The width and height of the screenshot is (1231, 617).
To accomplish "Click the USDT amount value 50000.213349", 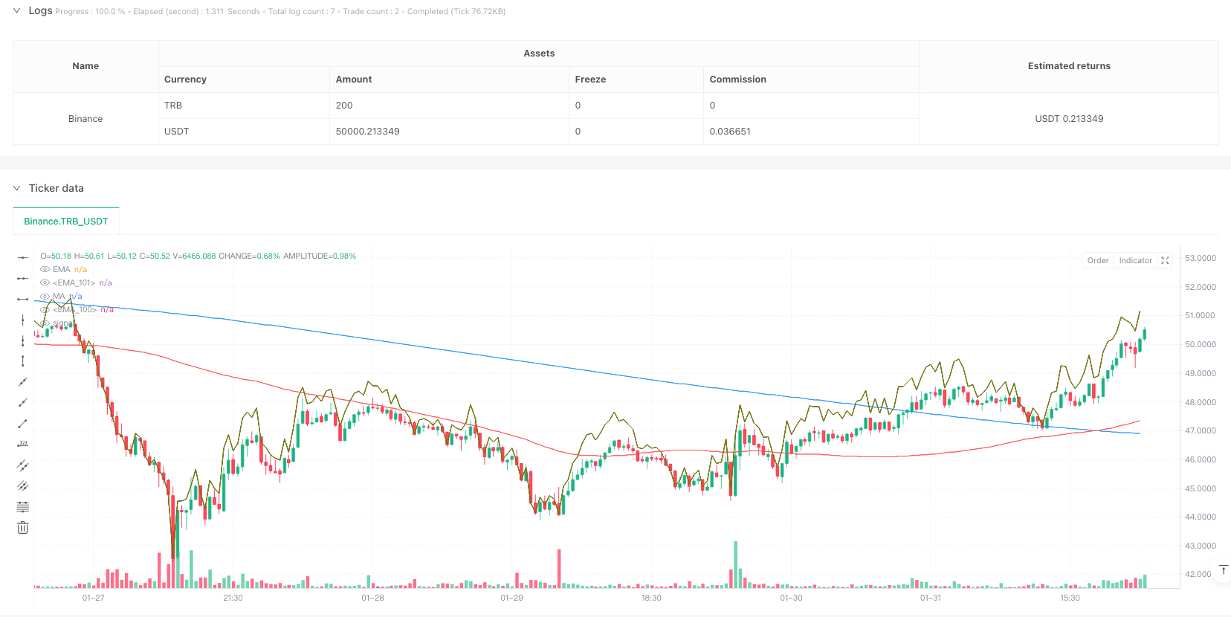I will point(367,132).
